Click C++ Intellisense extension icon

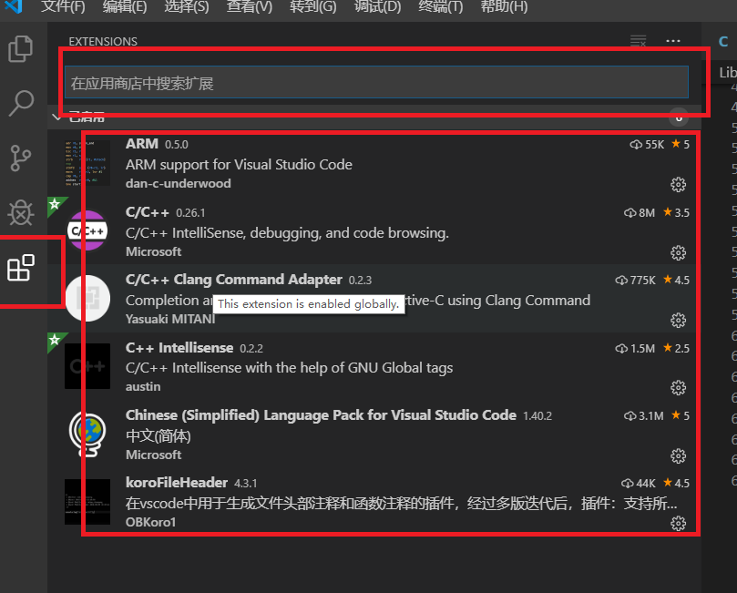pos(87,366)
